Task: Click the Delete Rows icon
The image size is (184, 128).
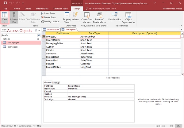Action: [x=42, y=17]
